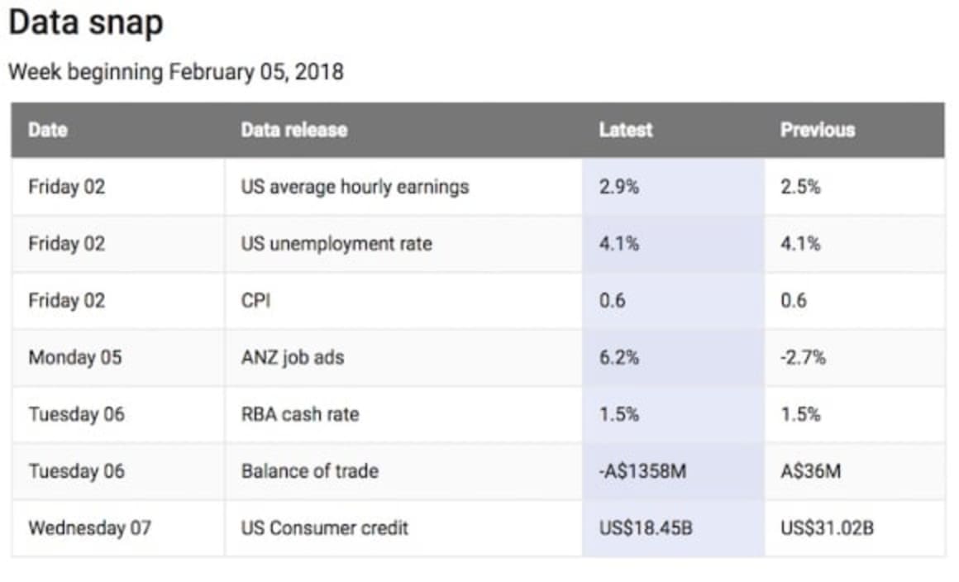This screenshot has width=959, height=582.
Task: Select the Date column header
Action: click(47, 130)
